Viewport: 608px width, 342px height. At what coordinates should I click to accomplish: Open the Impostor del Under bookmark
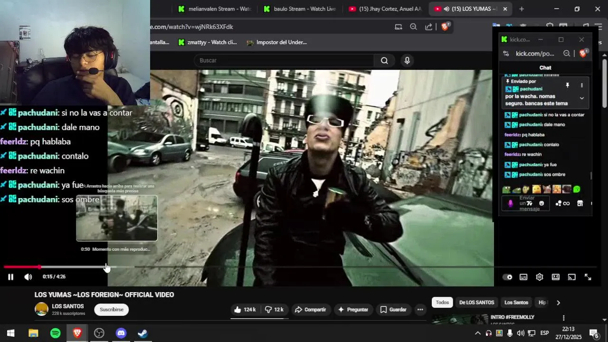[277, 42]
